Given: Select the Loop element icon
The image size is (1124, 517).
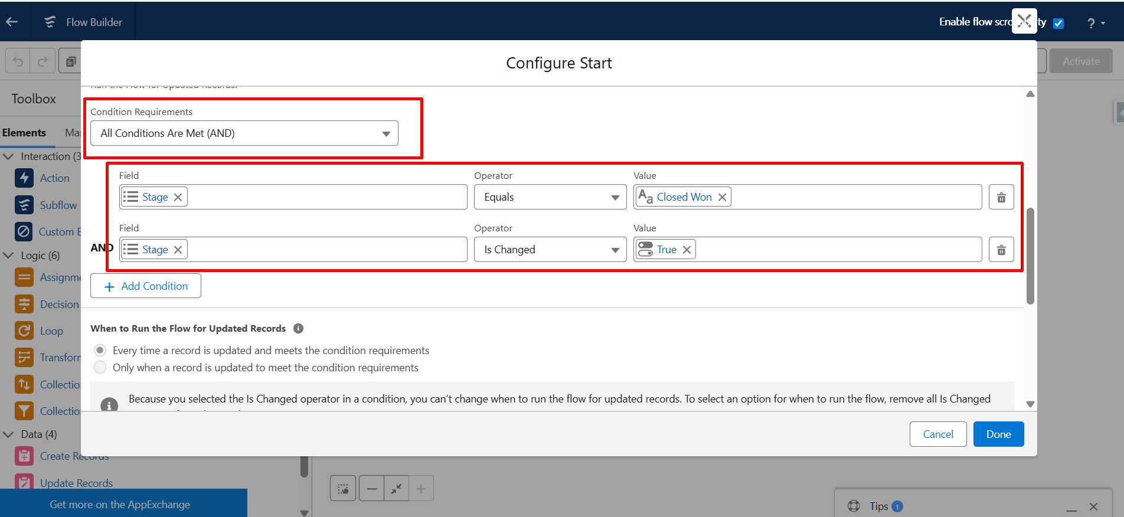Looking at the screenshot, I should click(24, 331).
